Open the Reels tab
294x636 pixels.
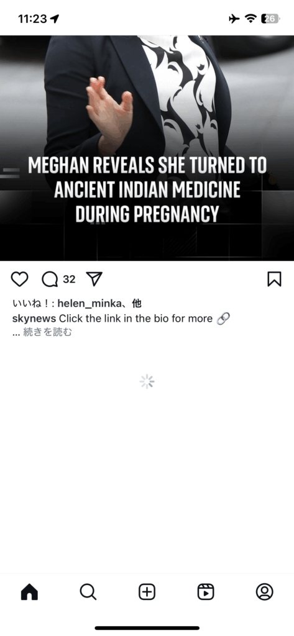(x=206, y=592)
